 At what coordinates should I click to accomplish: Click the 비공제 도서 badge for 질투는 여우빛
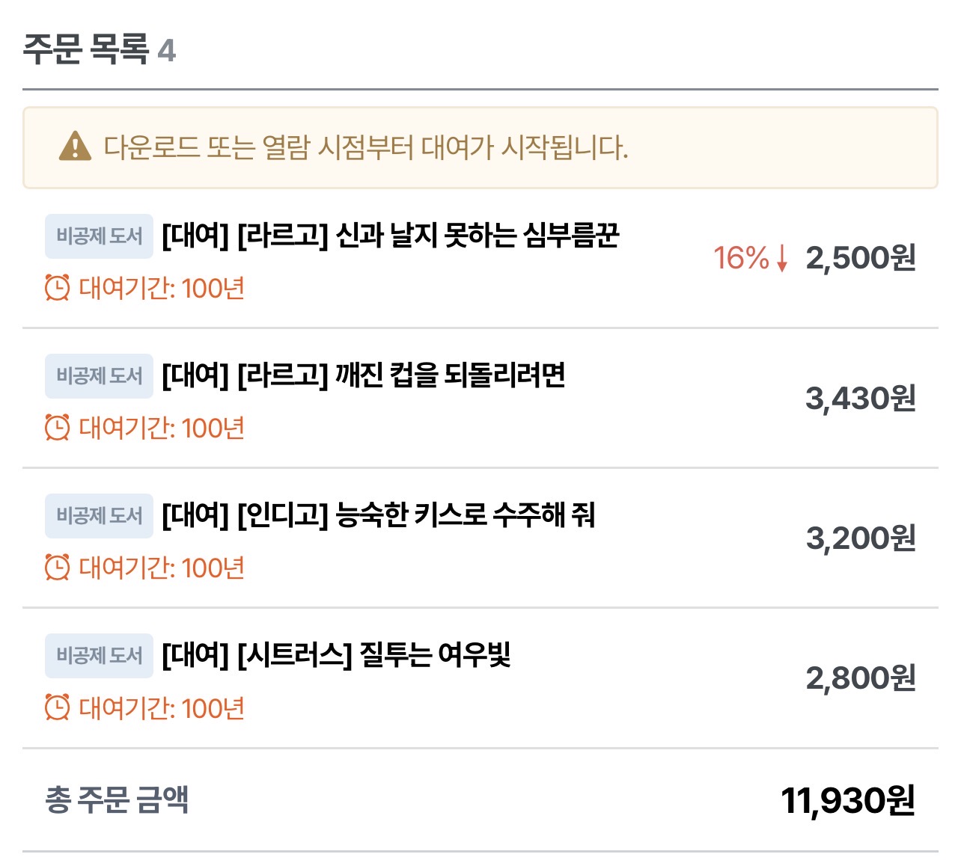[99, 656]
